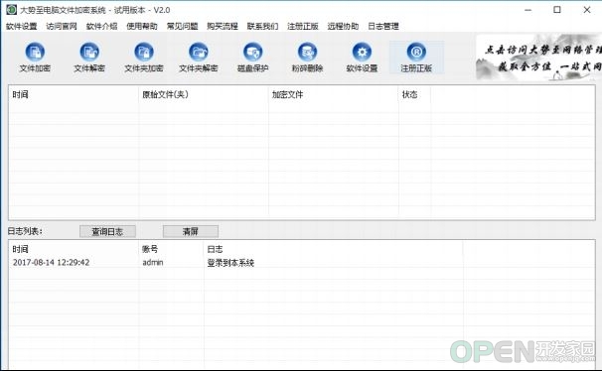Click the 加密文件 column header
The height and width of the screenshot is (371, 602).
(x=334, y=94)
